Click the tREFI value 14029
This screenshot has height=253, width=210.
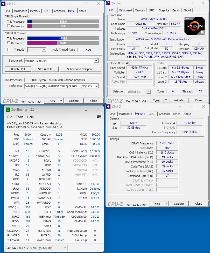click(x=59, y=212)
